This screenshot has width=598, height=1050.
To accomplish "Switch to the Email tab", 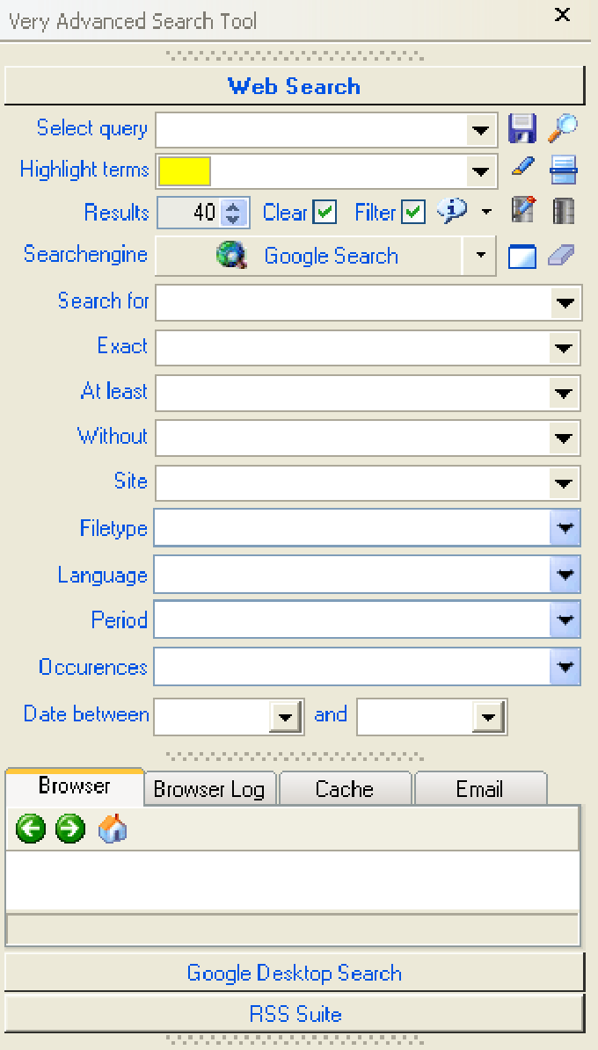I will coord(480,789).
